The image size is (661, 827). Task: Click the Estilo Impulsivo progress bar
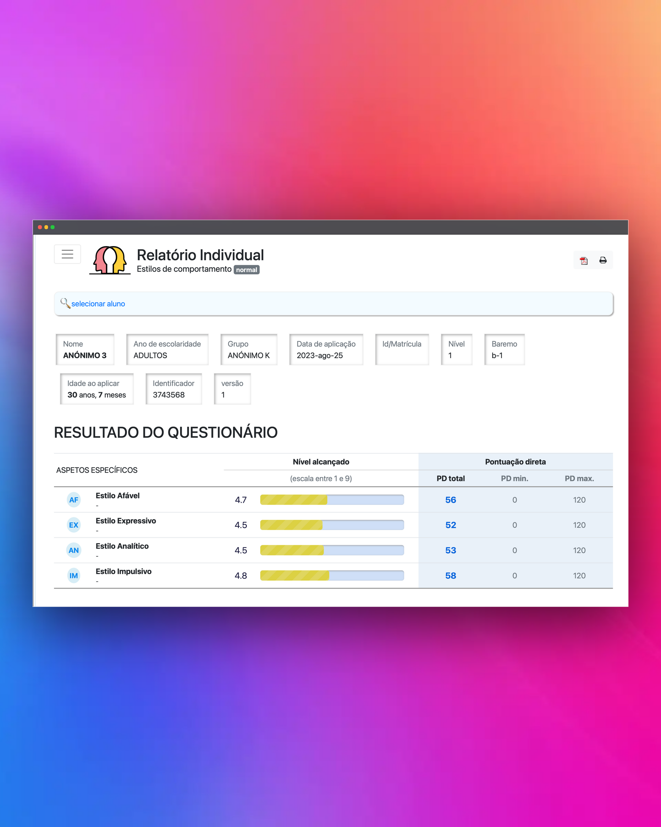pos(332,575)
